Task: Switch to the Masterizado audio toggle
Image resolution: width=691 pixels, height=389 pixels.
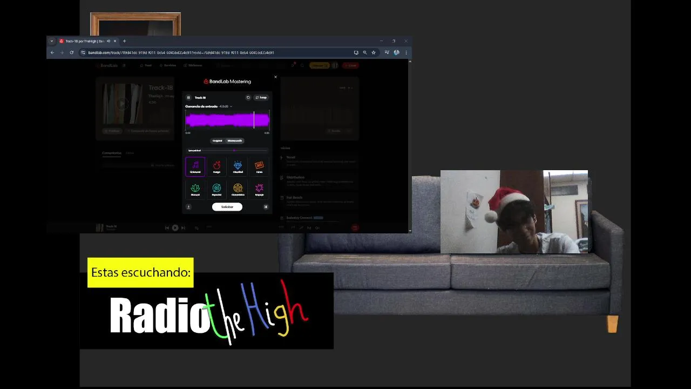Action: [x=235, y=140]
